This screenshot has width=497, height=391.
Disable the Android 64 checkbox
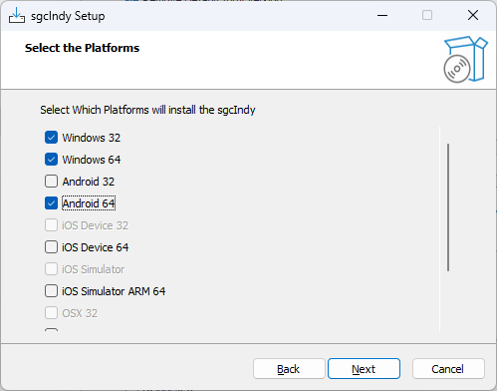pyautogui.click(x=51, y=203)
